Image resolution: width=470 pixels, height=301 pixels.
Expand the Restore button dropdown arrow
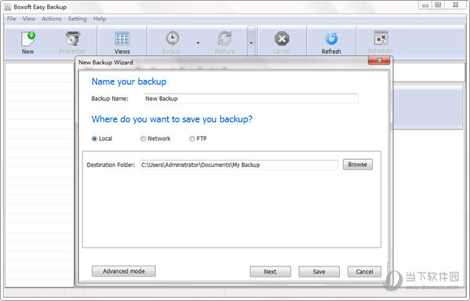pos(251,43)
